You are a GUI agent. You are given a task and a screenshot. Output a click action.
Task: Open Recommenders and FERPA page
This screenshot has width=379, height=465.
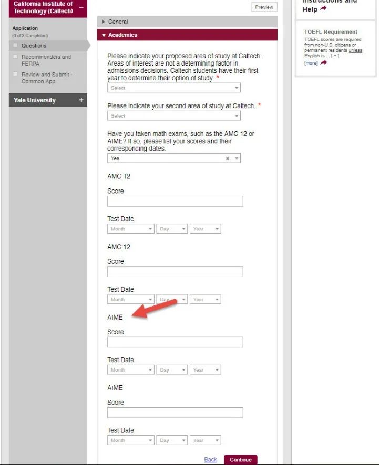[46, 60]
